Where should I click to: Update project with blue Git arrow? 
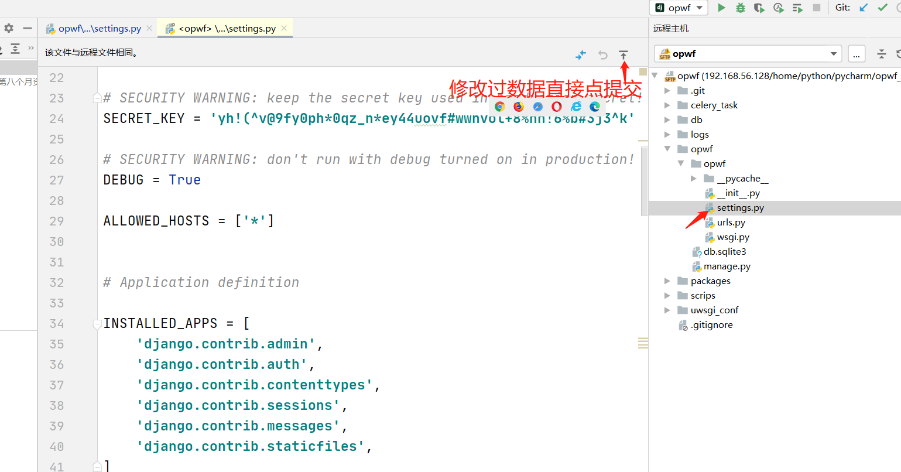click(864, 8)
